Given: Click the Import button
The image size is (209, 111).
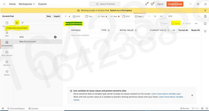Looking at the screenshot, I should point(57,16).
